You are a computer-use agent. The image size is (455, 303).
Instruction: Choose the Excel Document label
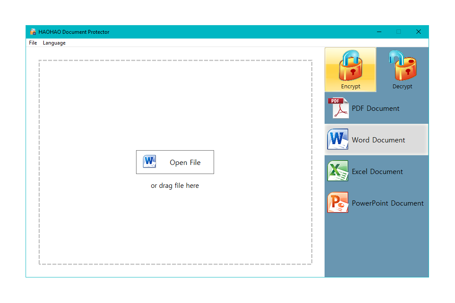point(377,172)
